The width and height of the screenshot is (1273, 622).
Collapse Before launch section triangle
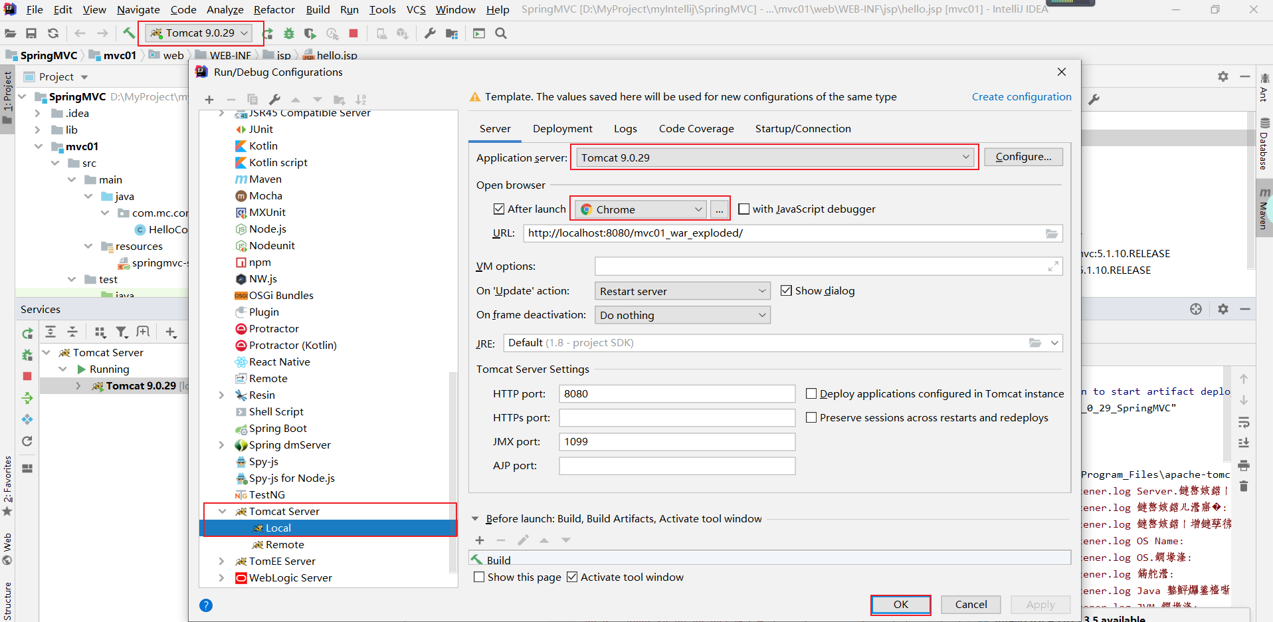pyautogui.click(x=475, y=519)
